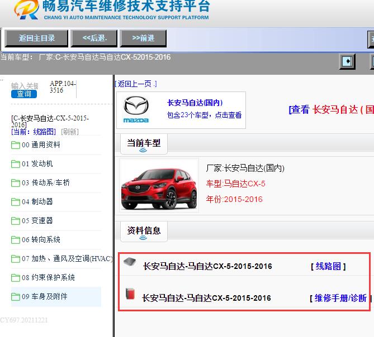Click folder icon next to 06 转向系统

16,240
